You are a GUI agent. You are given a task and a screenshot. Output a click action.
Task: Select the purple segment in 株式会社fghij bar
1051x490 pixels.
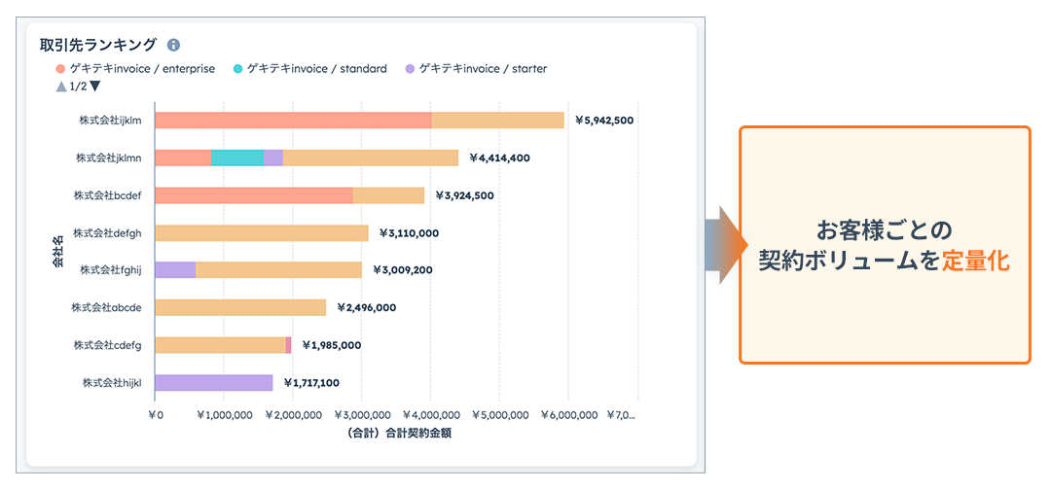click(175, 270)
